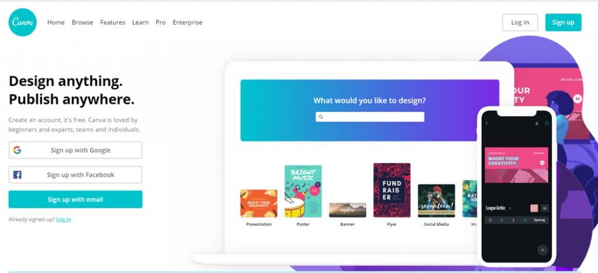Screen dimensions: 598x273
Task: Tap the back arrow on the phone mockup
Action: [x=486, y=123]
